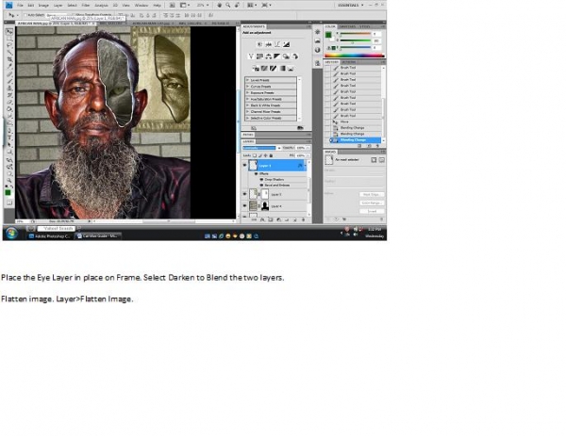Open the Layer menu
Viewport: 566px width, 436px height.
(58, 6)
